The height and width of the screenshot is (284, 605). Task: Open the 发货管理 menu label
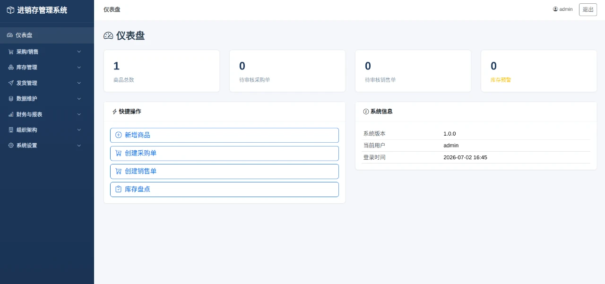[27, 83]
